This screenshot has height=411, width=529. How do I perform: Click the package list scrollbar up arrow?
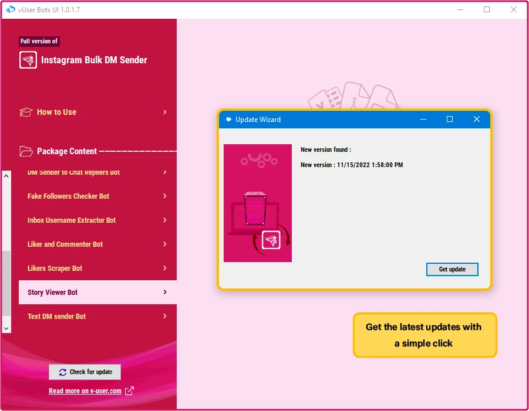pos(6,175)
